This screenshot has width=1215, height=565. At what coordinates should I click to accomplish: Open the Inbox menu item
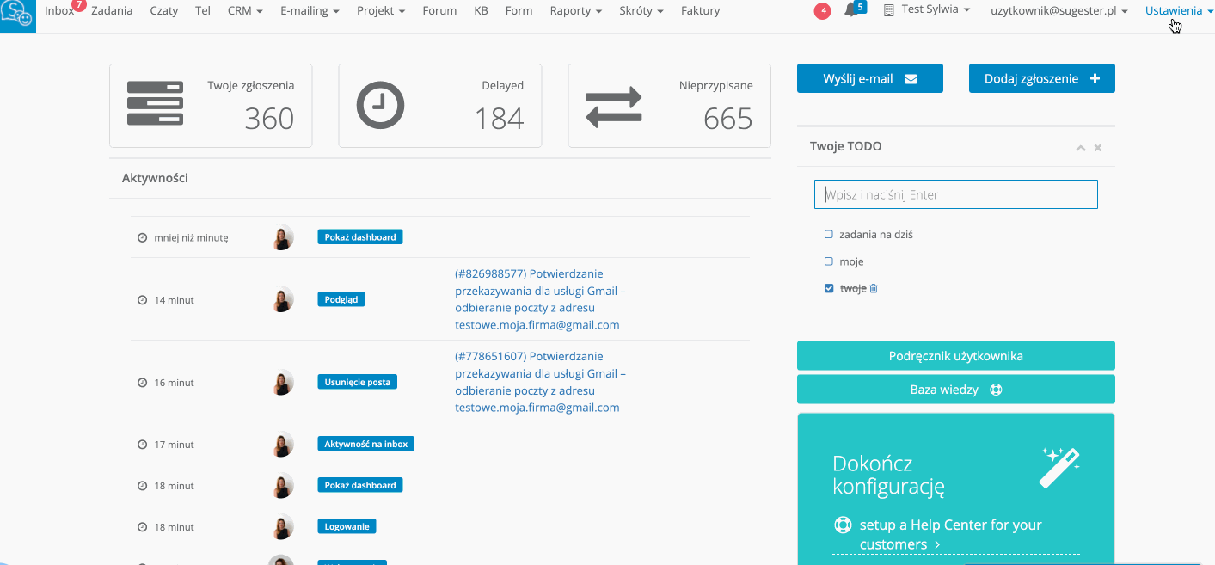pyautogui.click(x=59, y=11)
